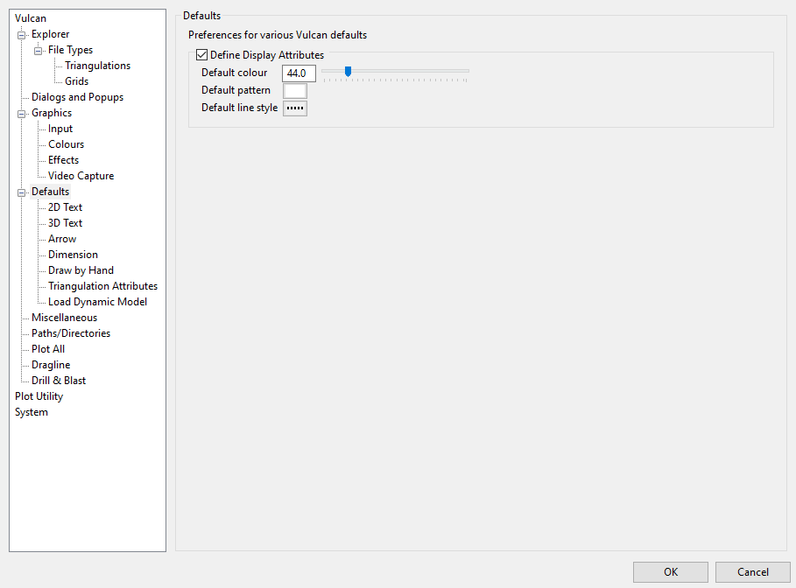Viewport: 796px width, 588px height.
Task: Click the Default colour value field
Action: [x=299, y=73]
